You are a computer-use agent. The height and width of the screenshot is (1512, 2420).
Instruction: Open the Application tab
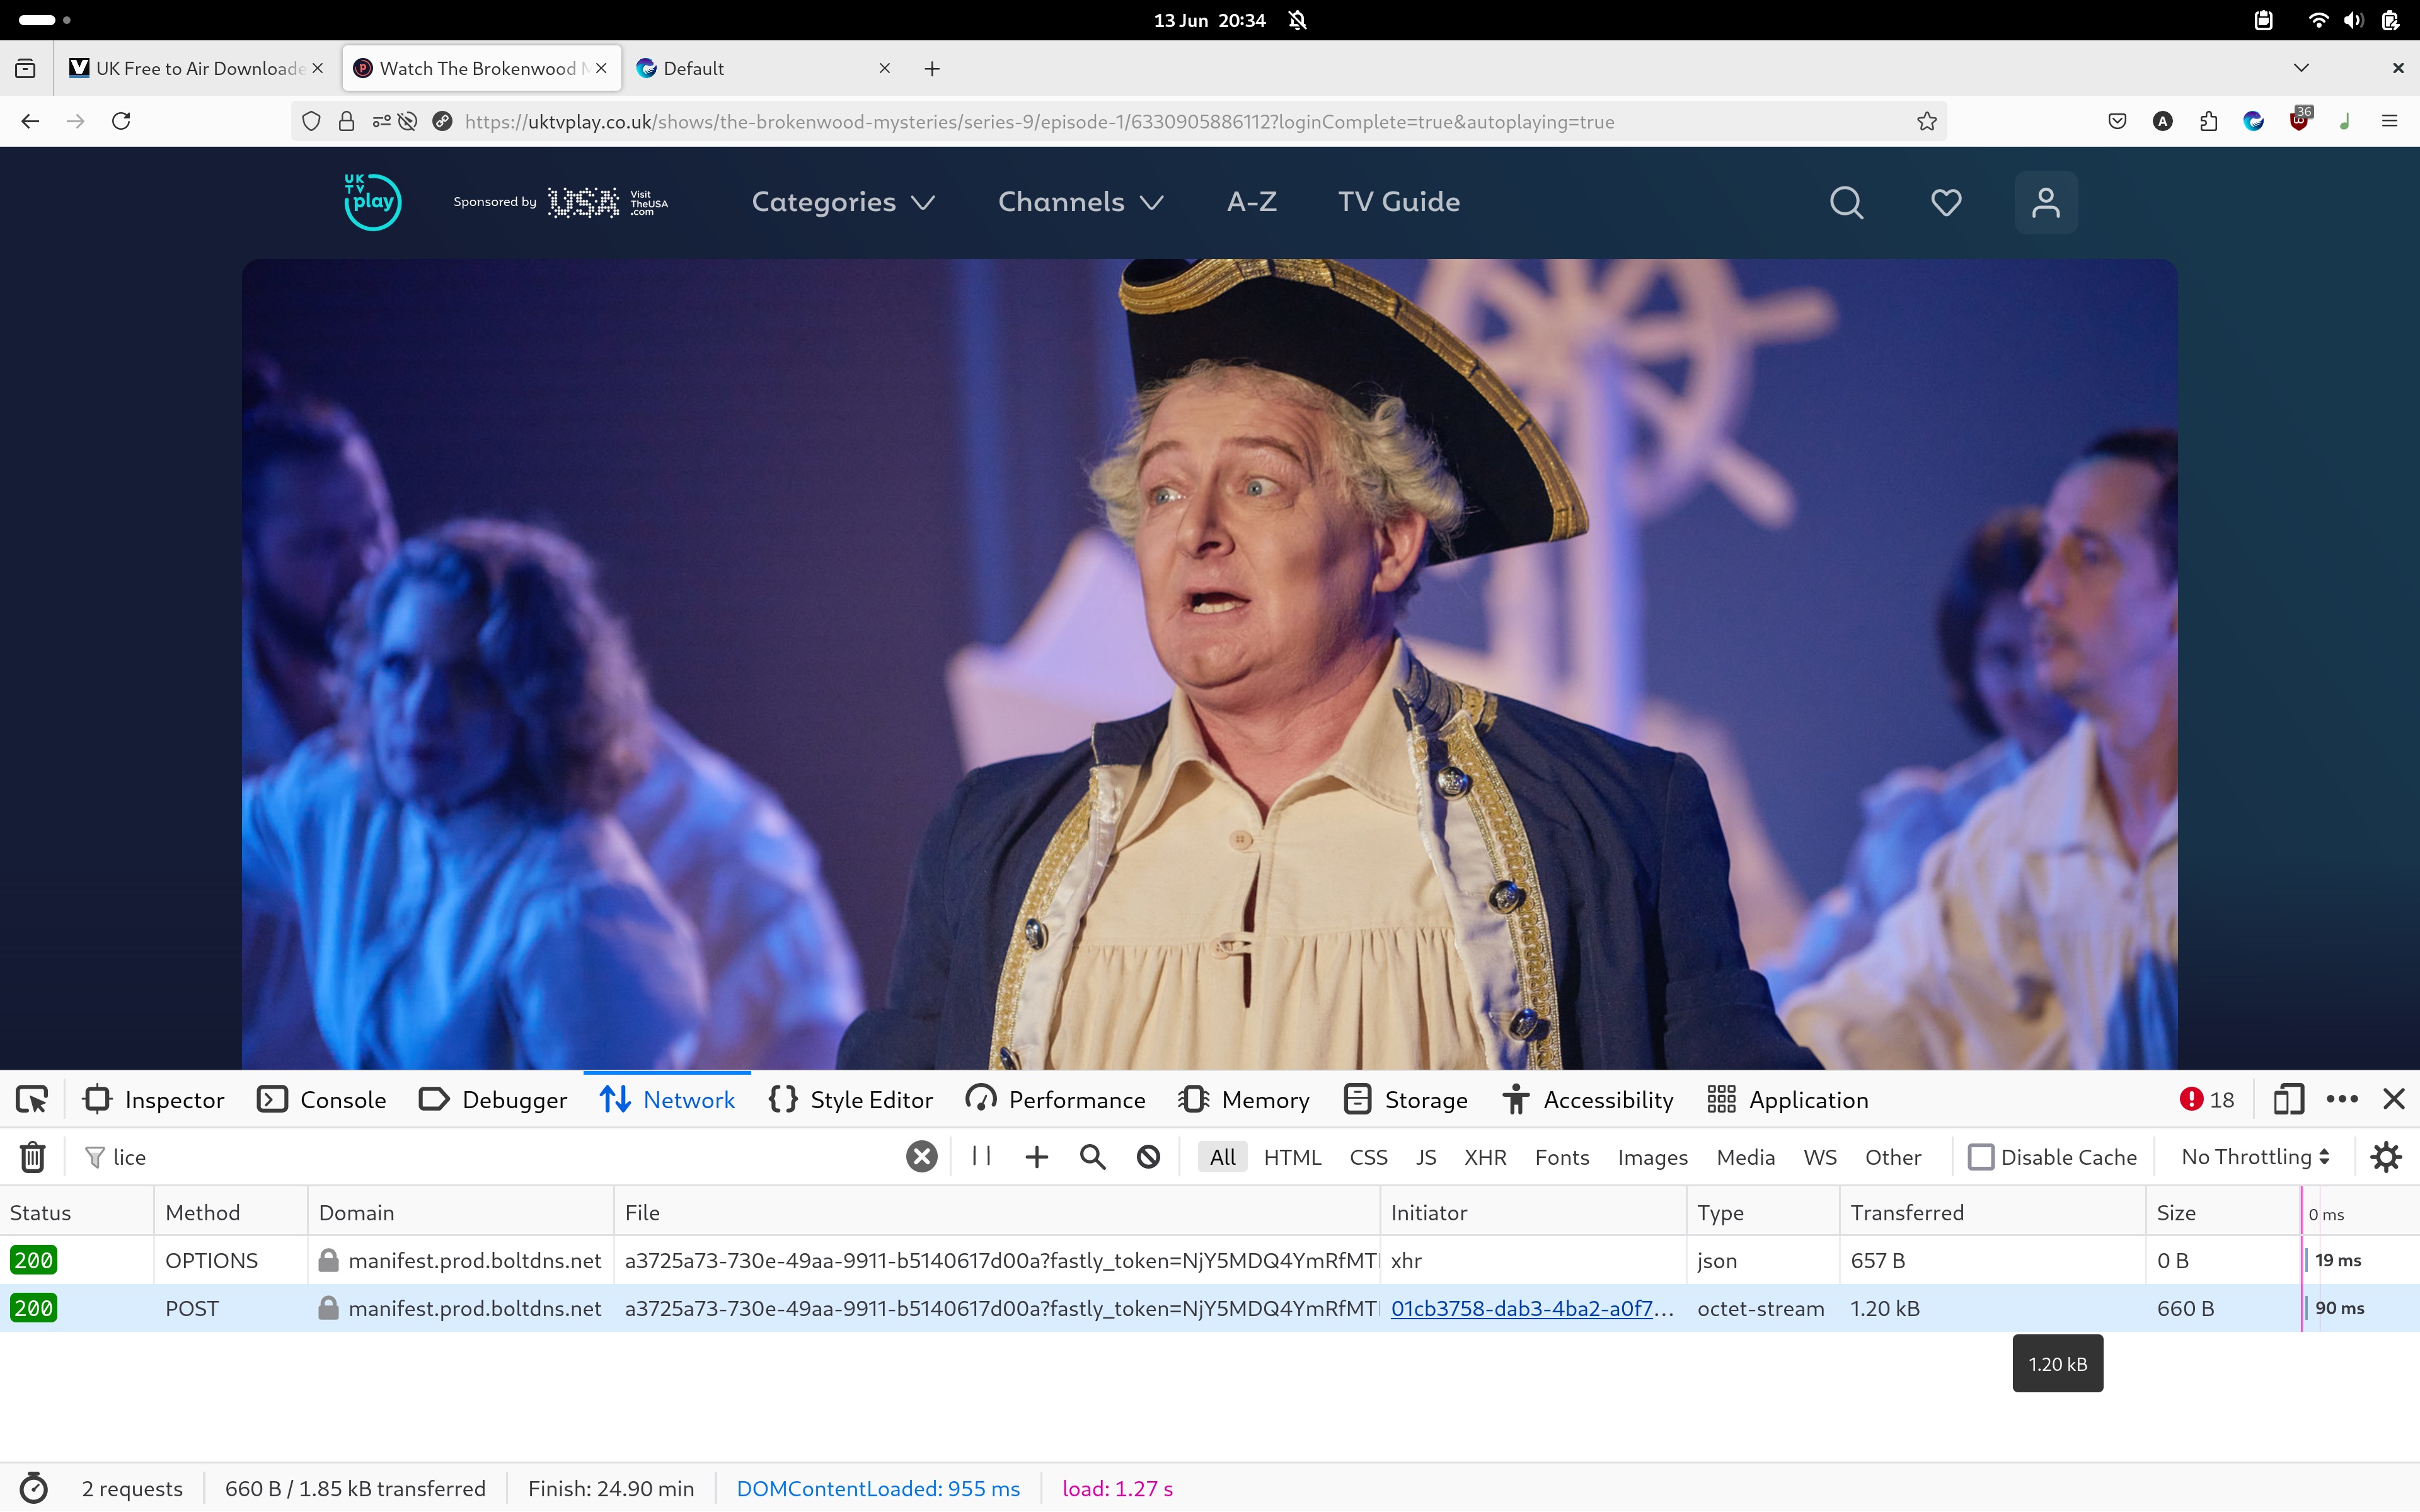(1788, 1100)
